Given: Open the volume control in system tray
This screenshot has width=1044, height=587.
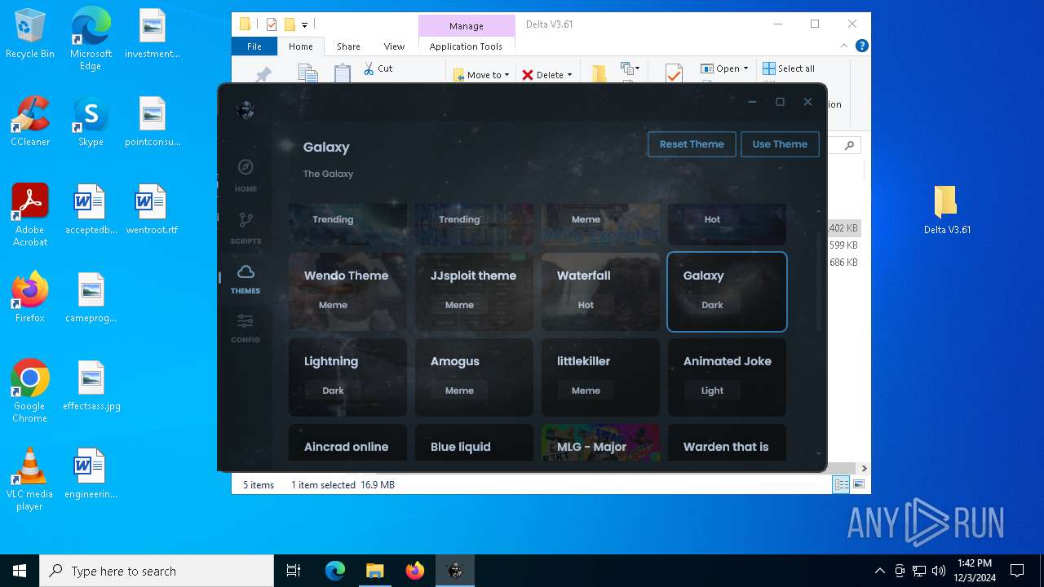Looking at the screenshot, I should pyautogui.click(x=939, y=571).
